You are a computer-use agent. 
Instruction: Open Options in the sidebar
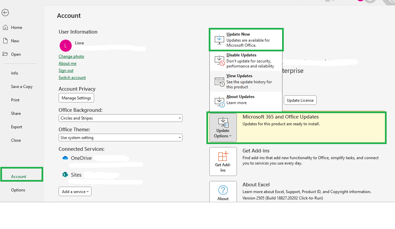coord(18,190)
